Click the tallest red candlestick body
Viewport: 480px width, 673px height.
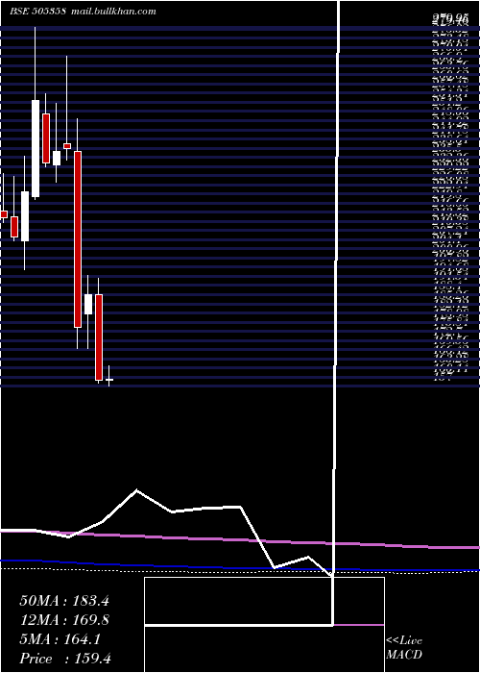tap(78, 239)
